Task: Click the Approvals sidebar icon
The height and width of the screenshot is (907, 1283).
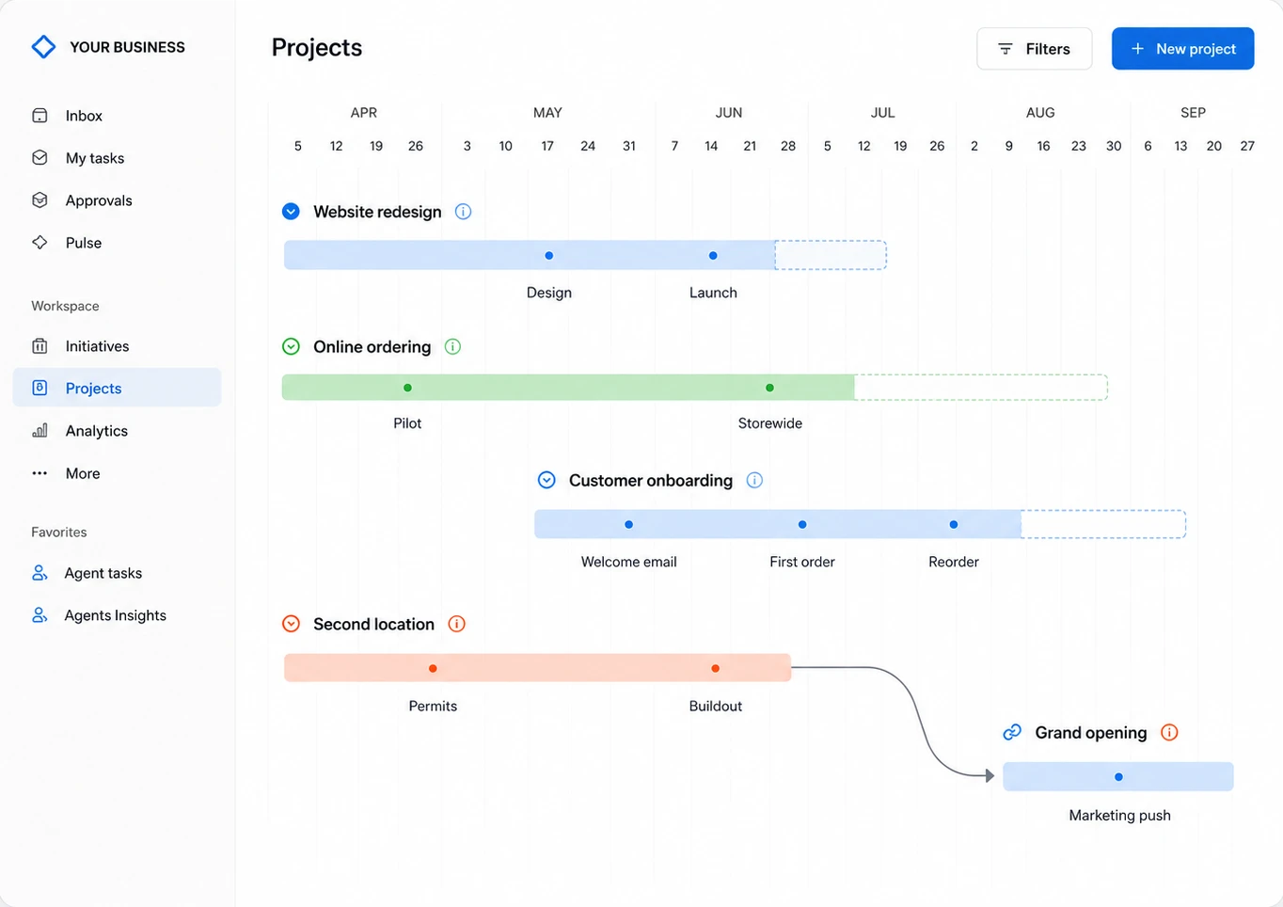Action: click(40, 200)
